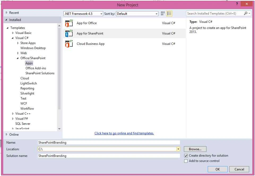The width and height of the screenshot is (255, 176).
Task: Click the search magnifier icon
Action: coord(245,13)
